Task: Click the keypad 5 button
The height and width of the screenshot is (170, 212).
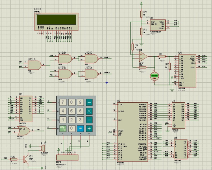Action: tap(71, 111)
